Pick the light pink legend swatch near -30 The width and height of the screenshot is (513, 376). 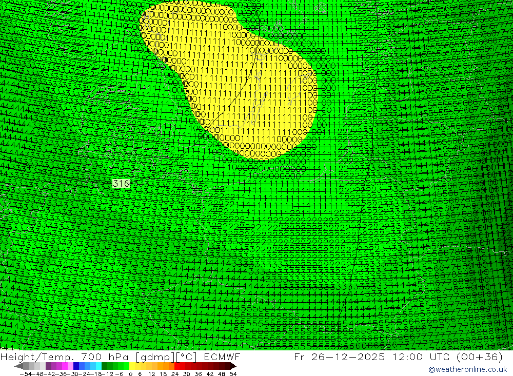pyautogui.click(x=70, y=366)
